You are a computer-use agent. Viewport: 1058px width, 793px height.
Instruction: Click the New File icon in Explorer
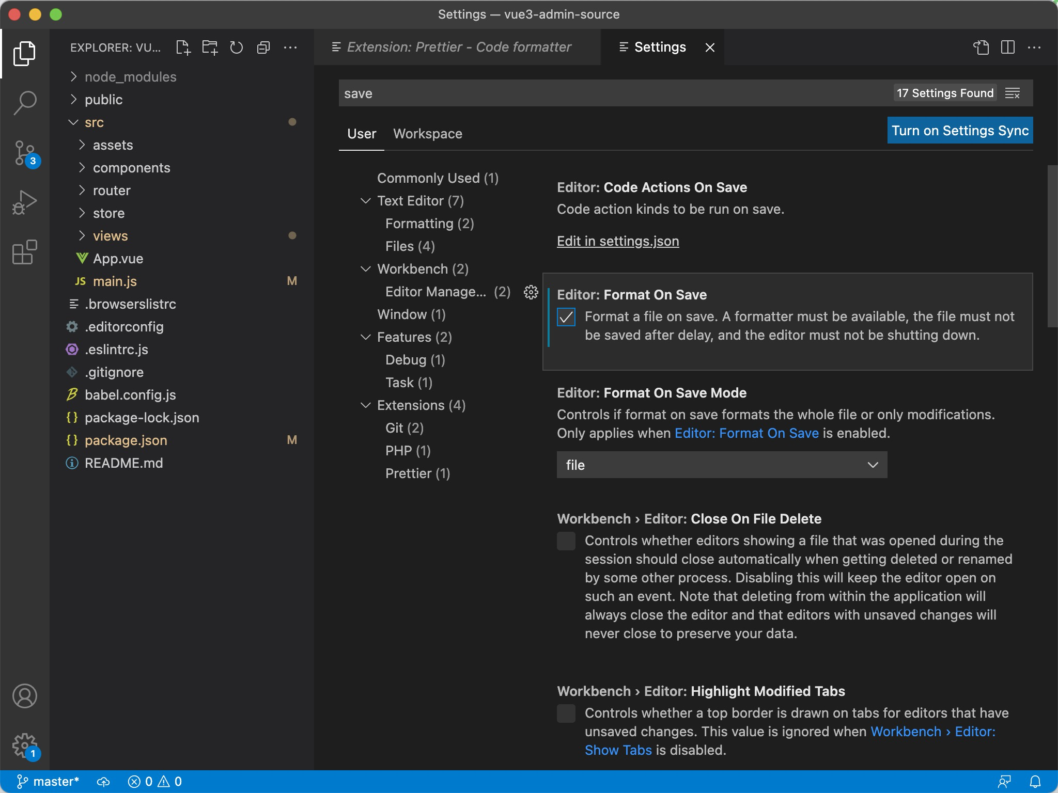183,47
